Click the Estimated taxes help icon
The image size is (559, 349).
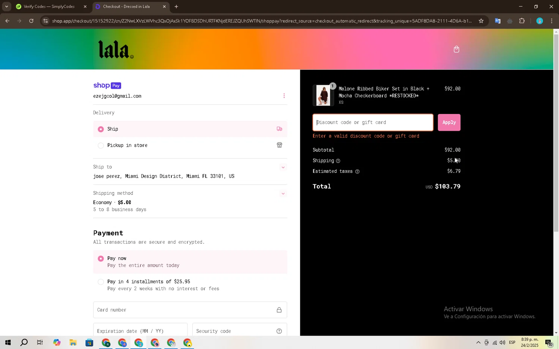357,172
